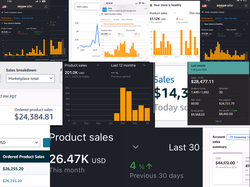The height and width of the screenshot is (187, 250).
Task: Tap the scan icon in the 7:20 Amazon seller header
Action: 46,6
